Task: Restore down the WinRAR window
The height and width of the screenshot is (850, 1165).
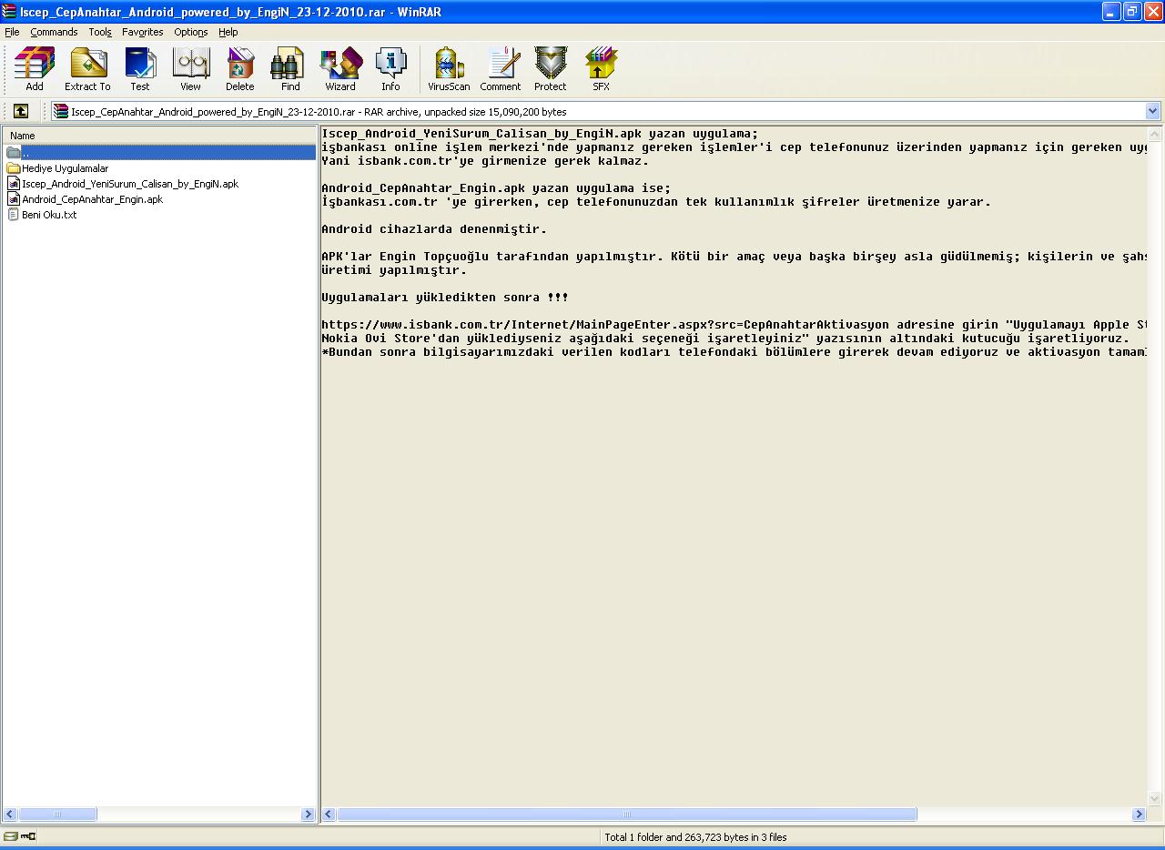Action: [x=1131, y=11]
